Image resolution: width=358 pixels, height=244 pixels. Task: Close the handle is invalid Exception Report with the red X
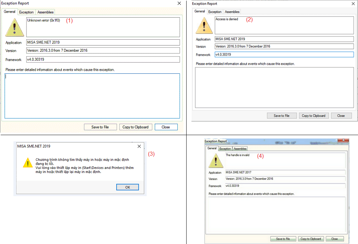(343, 140)
